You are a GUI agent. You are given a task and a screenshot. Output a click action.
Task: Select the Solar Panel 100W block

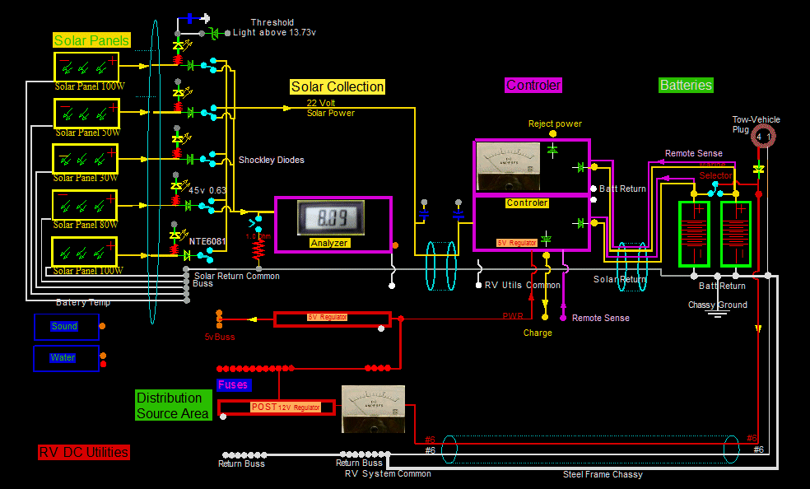(85, 68)
